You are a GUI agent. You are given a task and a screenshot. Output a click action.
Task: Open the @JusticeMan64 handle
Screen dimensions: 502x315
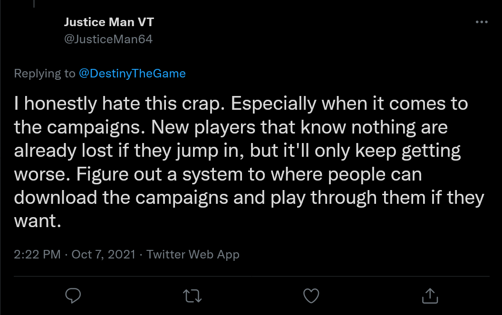(x=108, y=39)
